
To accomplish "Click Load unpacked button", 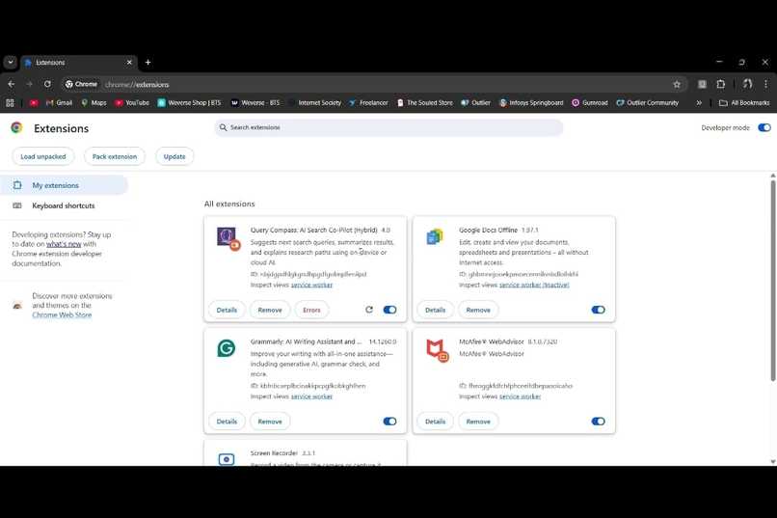I will [43, 156].
